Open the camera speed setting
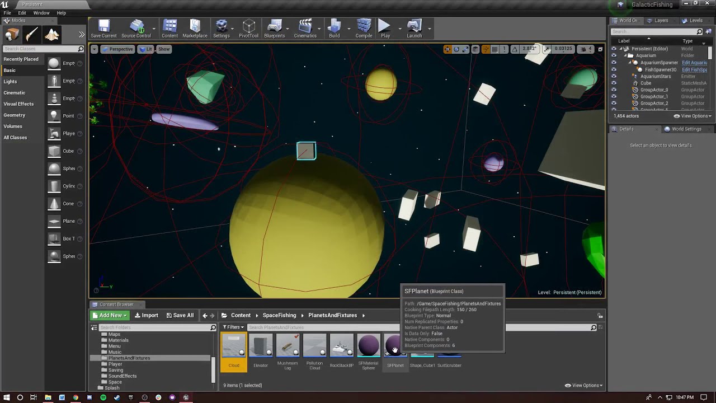This screenshot has height=403, width=716. pos(586,49)
